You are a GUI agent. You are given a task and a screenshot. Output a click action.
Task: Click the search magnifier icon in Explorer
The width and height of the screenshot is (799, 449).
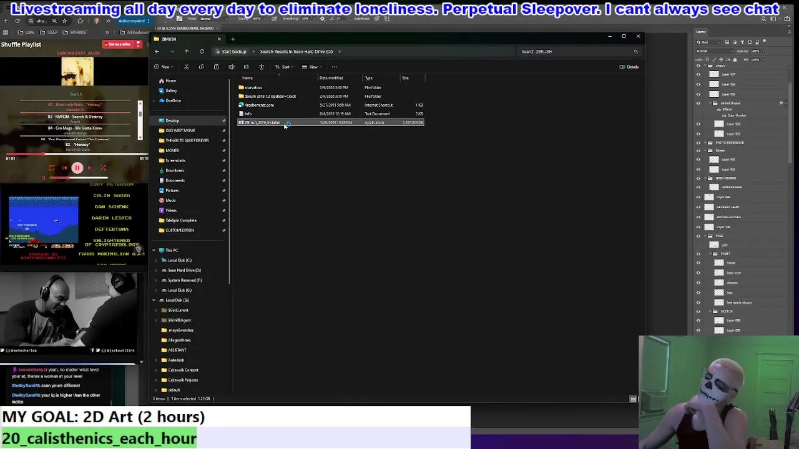636,51
